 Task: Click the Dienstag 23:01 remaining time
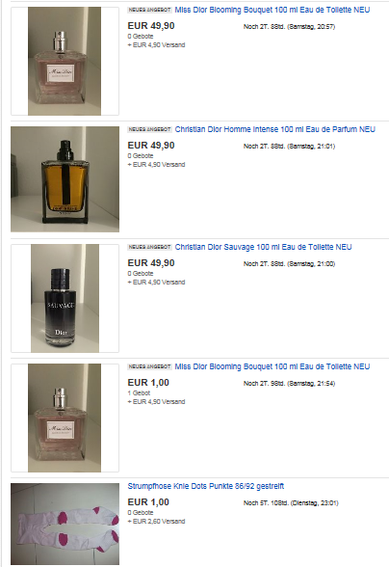[291, 503]
